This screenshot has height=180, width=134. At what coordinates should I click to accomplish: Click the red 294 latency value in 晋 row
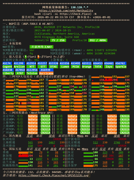point(114,80)
